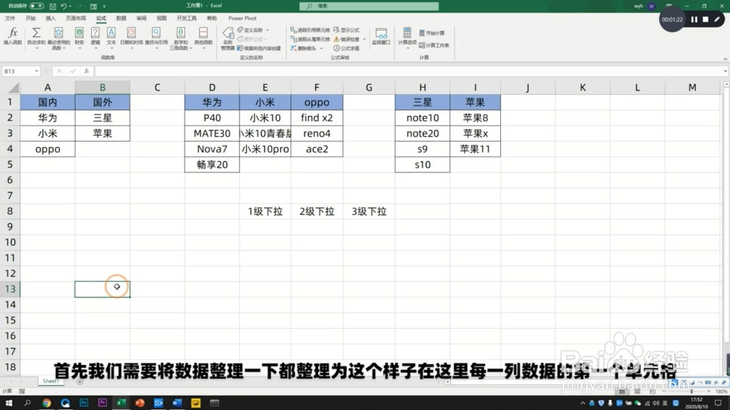730x410 pixels.
Task: Click the Undo arrow icon
Action: point(63,6)
